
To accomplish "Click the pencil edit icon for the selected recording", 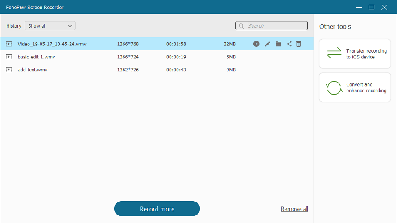I will [267, 44].
